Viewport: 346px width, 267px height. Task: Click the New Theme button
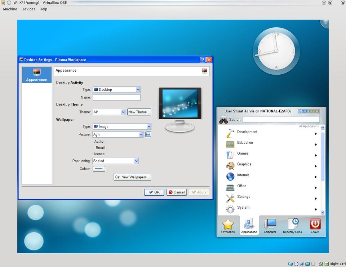click(x=139, y=112)
